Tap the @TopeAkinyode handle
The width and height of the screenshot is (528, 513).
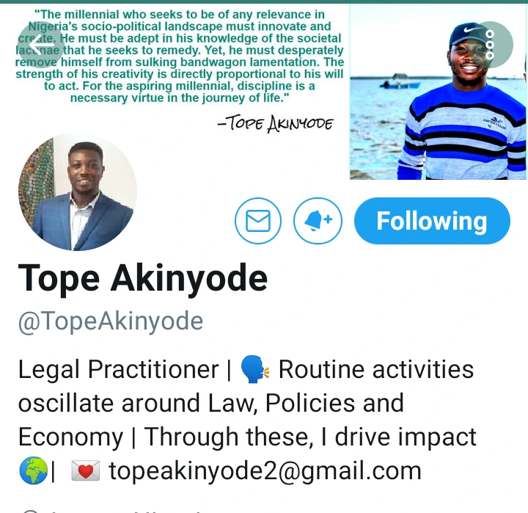point(111,321)
